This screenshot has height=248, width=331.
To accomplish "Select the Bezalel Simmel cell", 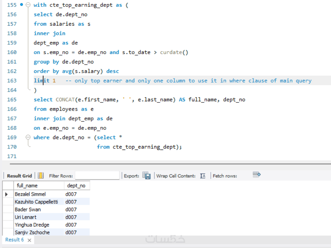I will (x=39, y=194).
